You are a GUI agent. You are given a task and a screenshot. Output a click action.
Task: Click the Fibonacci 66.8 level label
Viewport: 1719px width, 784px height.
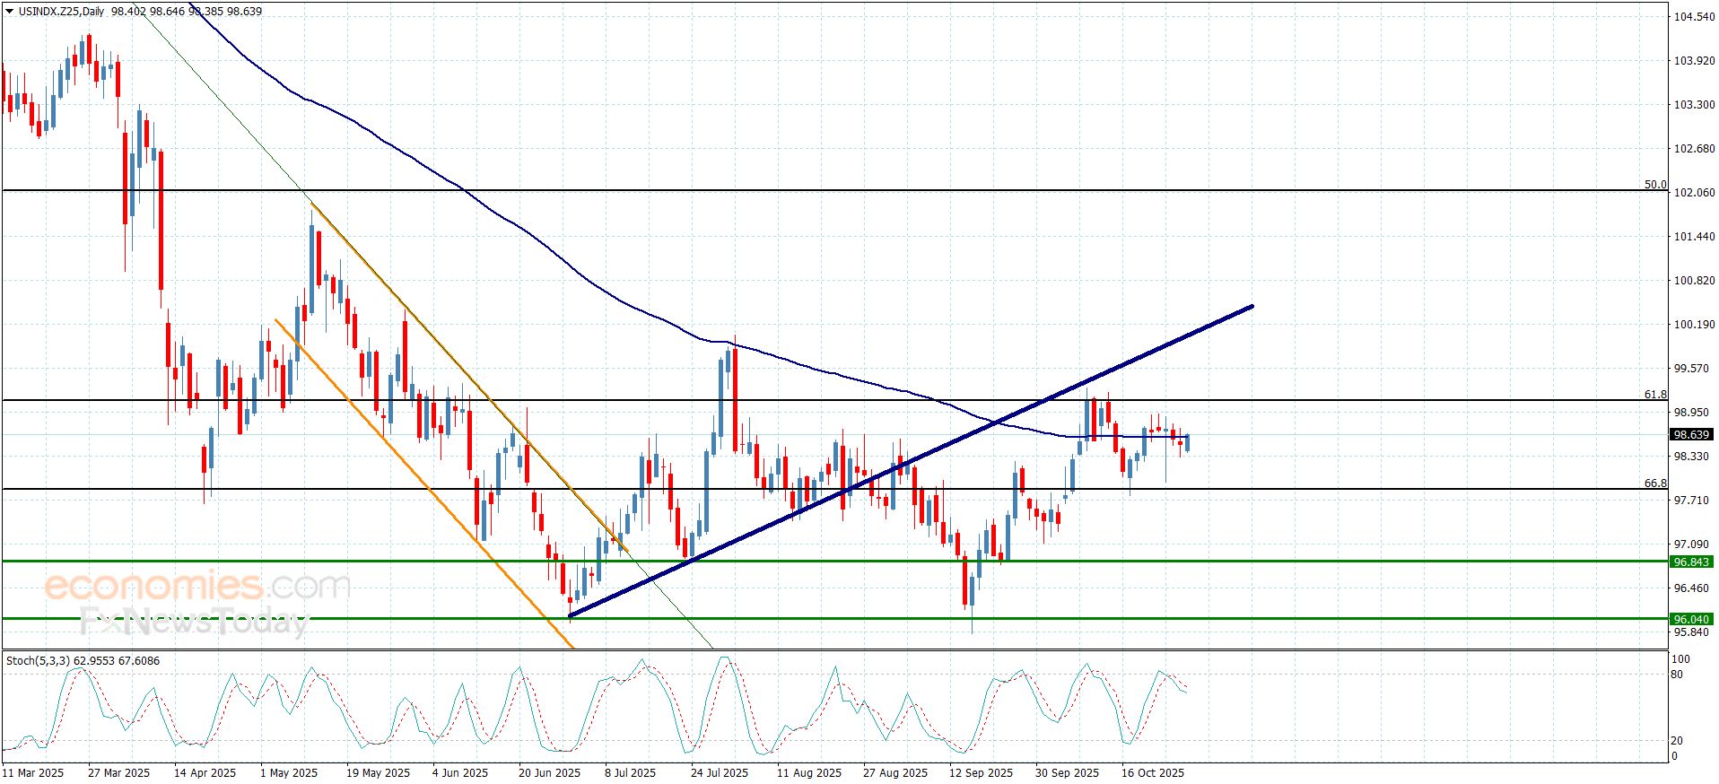pos(1654,483)
